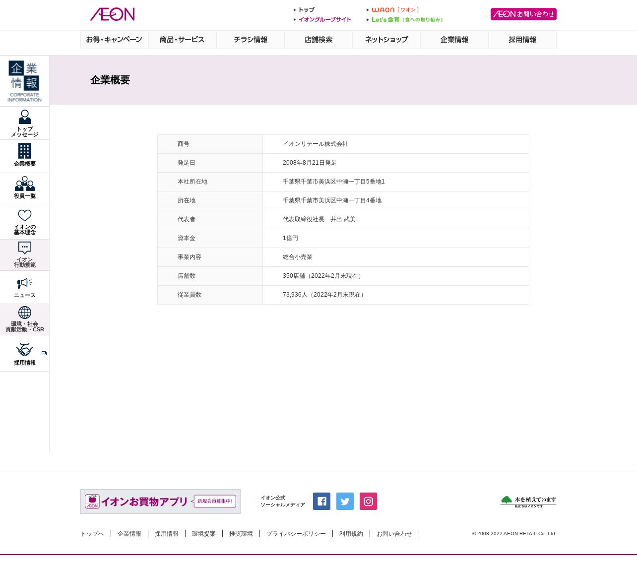Open お得・キャンペーン navigation tab
Image resolution: width=637 pixels, height=562 pixels.
point(114,40)
